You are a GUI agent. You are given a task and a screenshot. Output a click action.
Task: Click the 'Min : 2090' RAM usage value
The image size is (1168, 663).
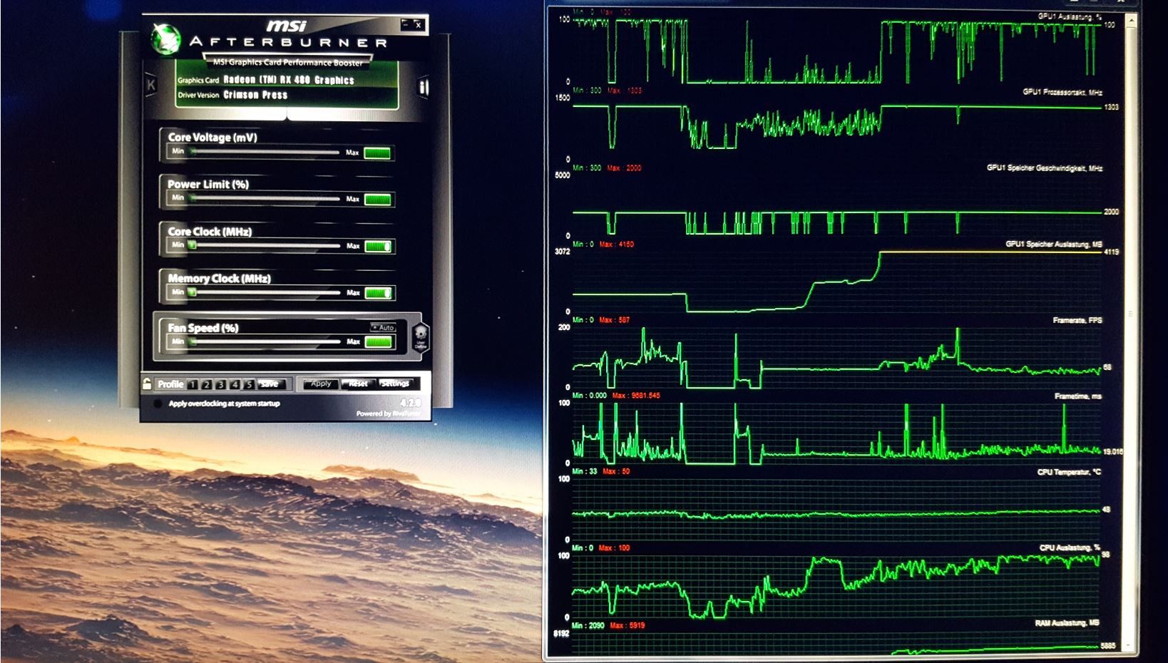[x=588, y=625]
